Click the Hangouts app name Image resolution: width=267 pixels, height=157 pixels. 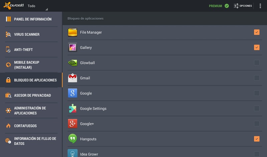point(88,139)
